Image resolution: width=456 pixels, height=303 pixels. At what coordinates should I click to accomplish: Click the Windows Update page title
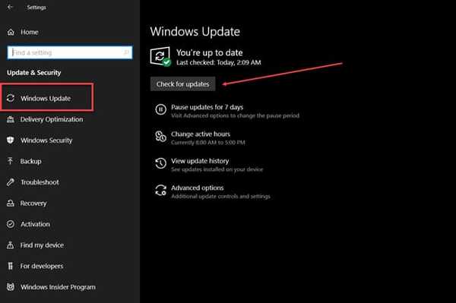point(195,31)
